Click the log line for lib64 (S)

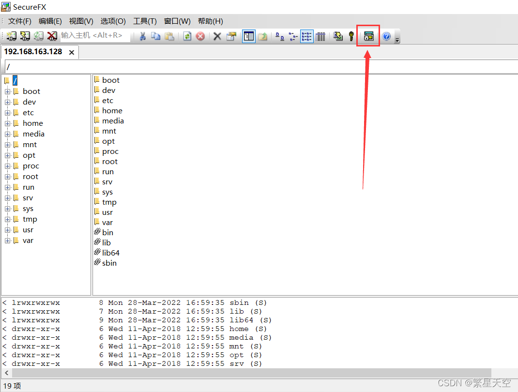pyautogui.click(x=137, y=320)
